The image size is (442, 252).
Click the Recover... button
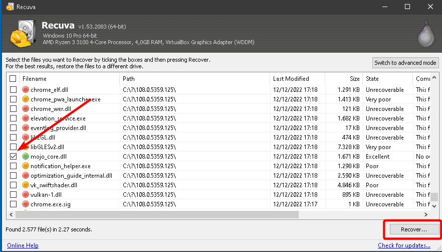414,229
